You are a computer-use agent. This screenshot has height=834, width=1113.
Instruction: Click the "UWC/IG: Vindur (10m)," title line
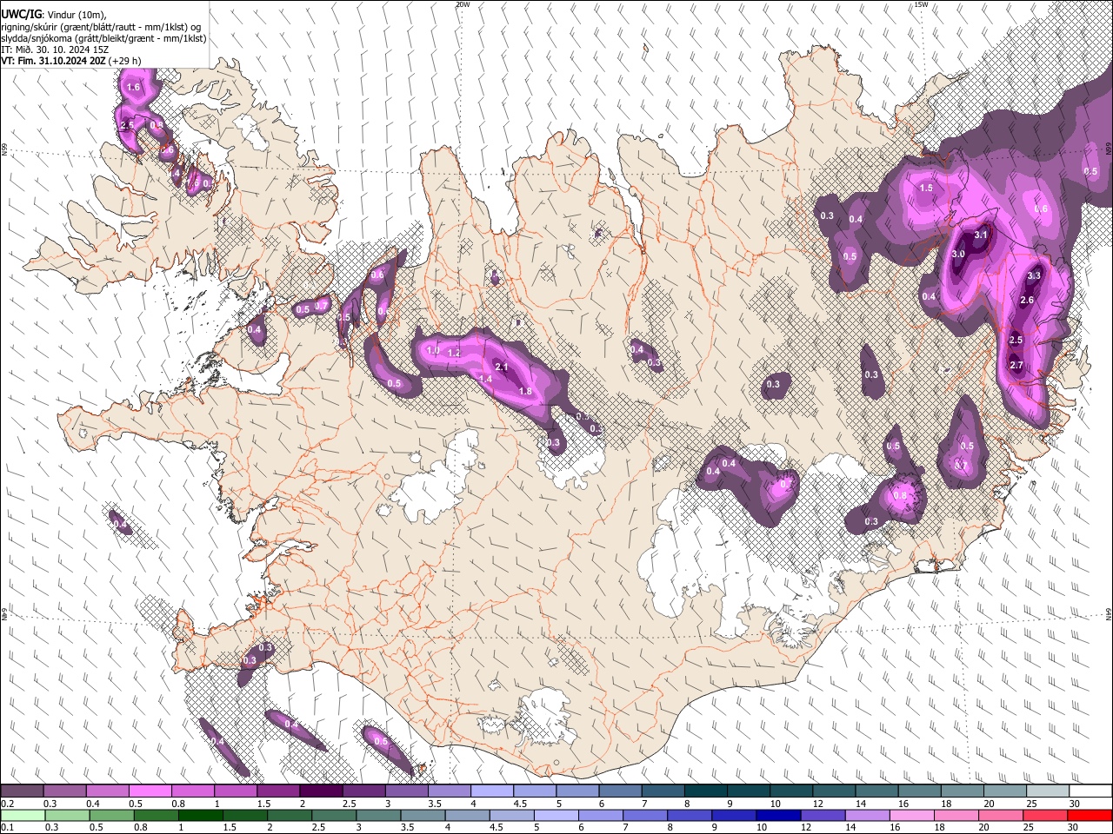[54, 15]
